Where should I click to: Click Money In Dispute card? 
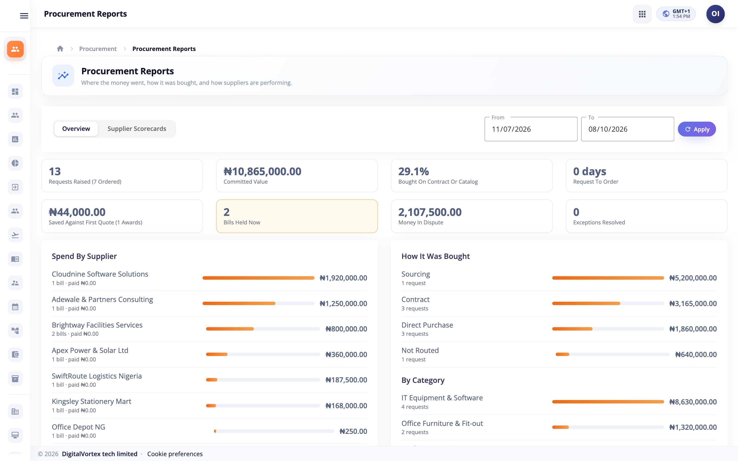pos(471,216)
